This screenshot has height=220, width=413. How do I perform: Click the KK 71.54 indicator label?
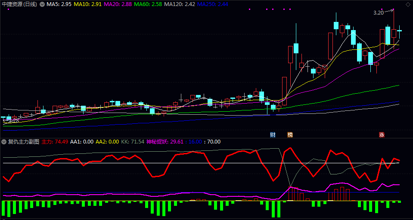click(x=133, y=141)
